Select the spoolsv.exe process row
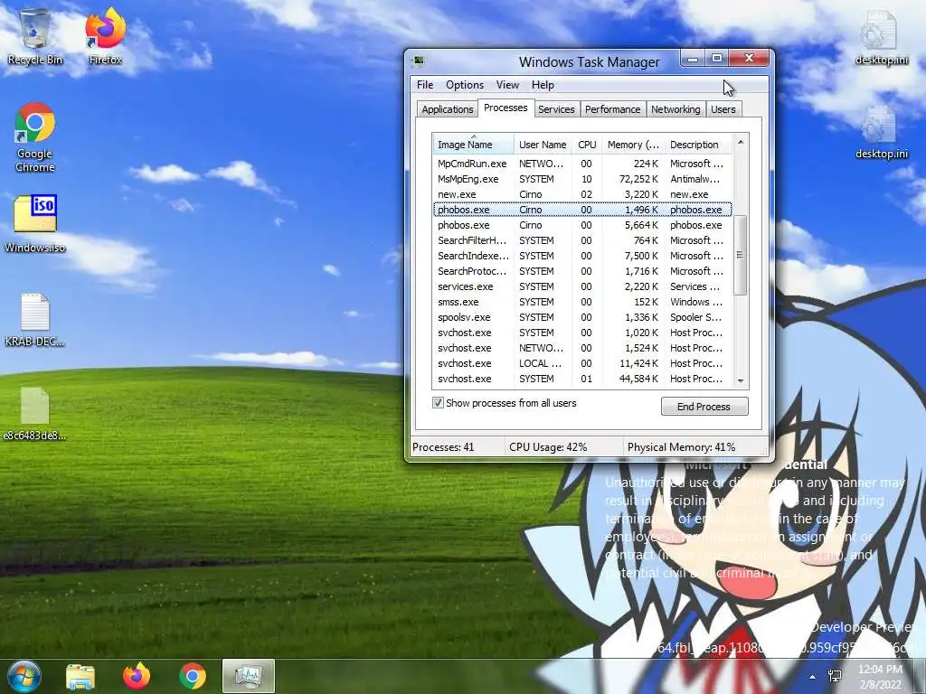 [x=582, y=317]
